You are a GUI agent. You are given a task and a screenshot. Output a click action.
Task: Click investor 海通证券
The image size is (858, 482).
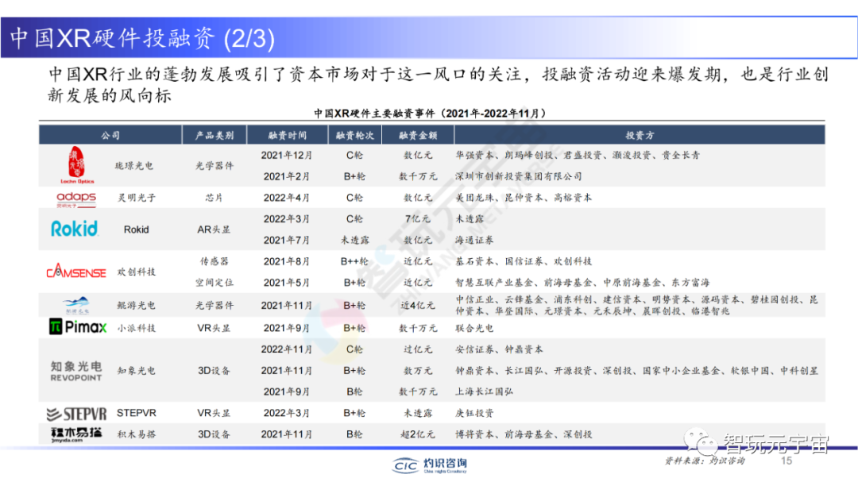coord(474,240)
